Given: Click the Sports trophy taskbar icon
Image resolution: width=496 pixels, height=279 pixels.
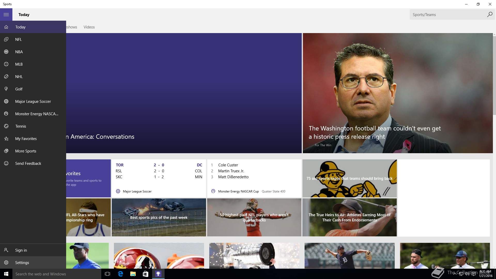Looking at the screenshot, I should [x=158, y=274].
